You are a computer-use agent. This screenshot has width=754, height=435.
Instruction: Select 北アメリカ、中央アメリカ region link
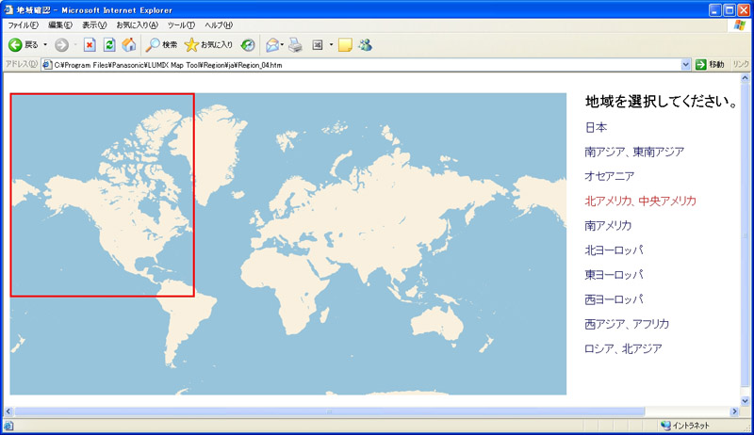click(640, 201)
